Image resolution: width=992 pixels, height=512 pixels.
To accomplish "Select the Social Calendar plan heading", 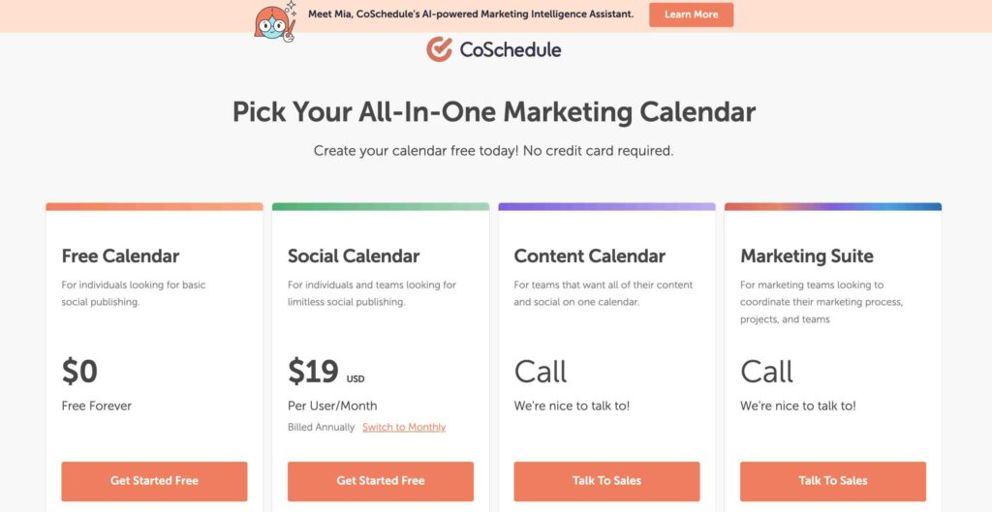I will point(354,256).
